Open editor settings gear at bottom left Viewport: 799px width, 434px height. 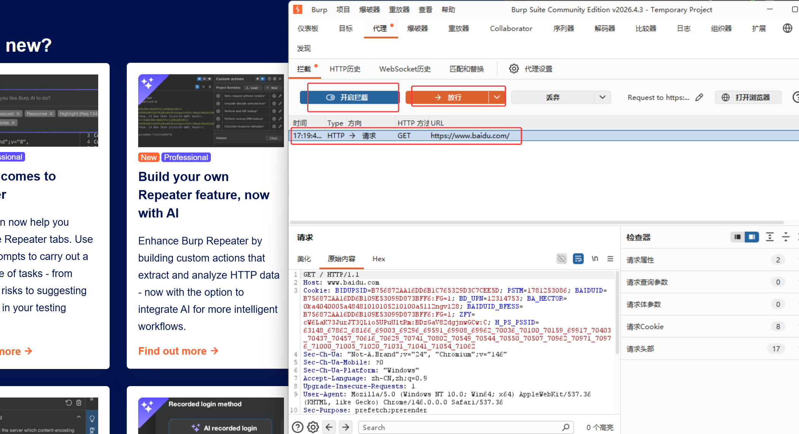(313, 427)
